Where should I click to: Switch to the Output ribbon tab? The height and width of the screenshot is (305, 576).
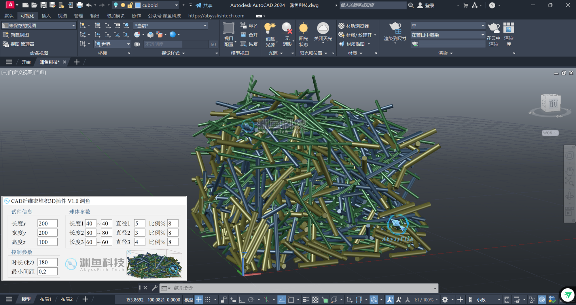click(94, 16)
